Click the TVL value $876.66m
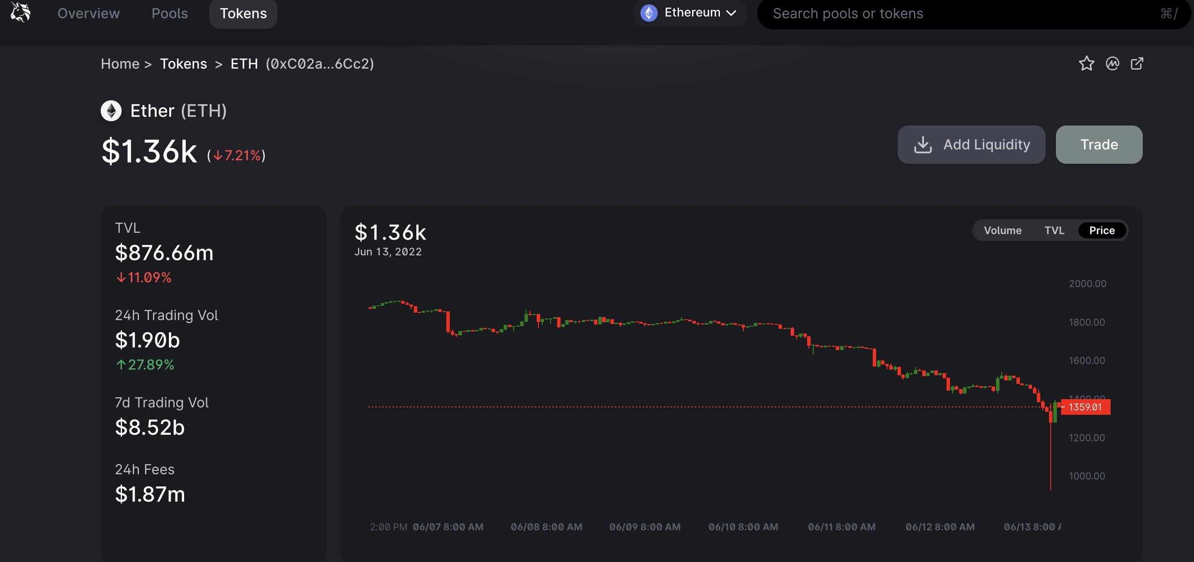This screenshot has height=562, width=1194. tap(164, 253)
